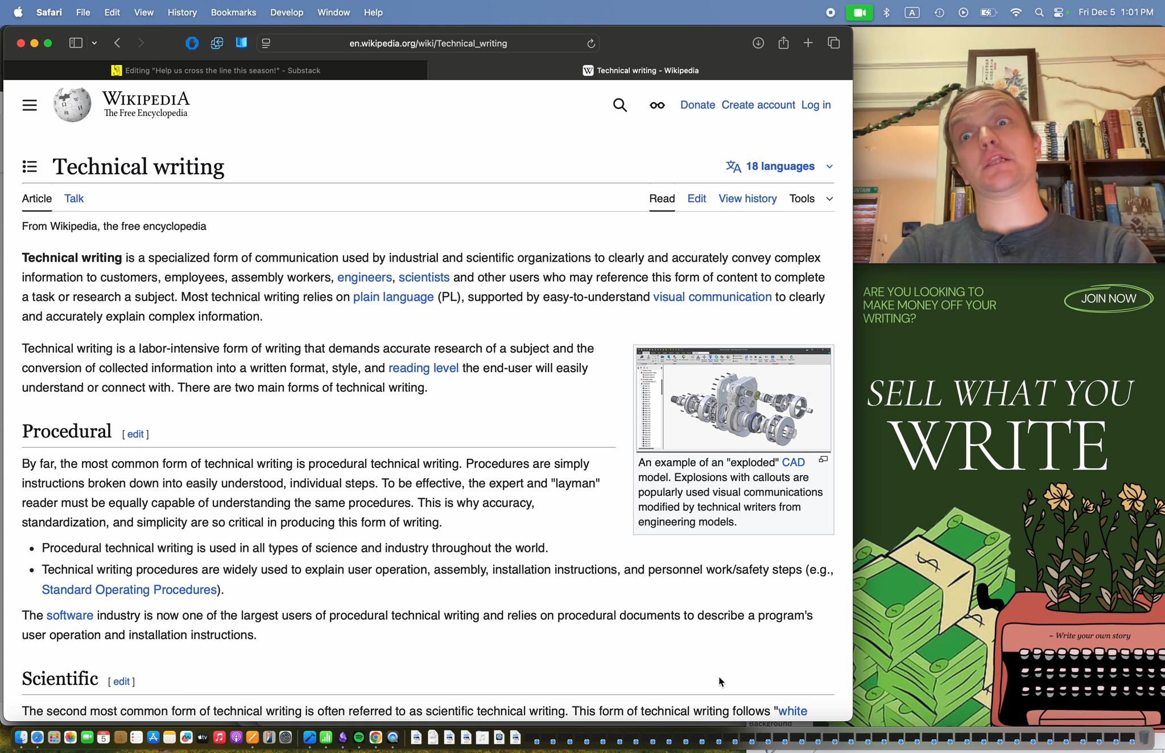Follow the 'software' link

[70, 615]
